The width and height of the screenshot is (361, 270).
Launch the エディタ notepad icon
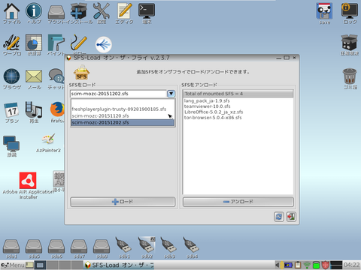coord(124,11)
